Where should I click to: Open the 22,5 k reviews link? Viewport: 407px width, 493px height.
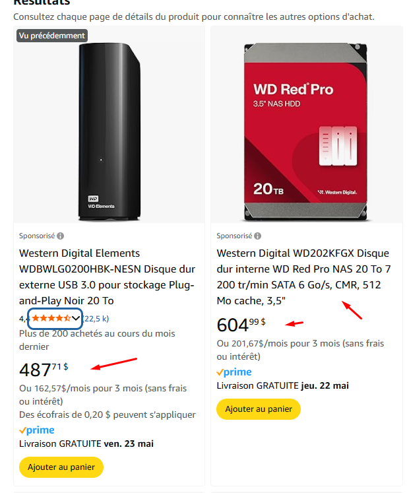96,319
